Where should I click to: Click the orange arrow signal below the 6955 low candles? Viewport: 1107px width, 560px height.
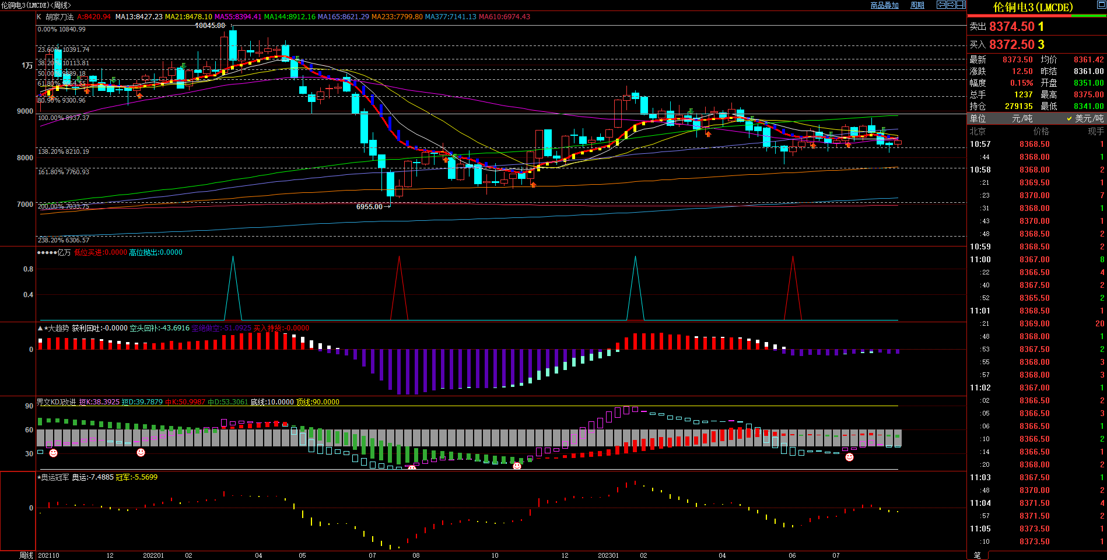pos(533,185)
